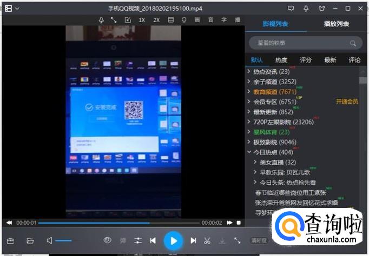Set window size to 1X
Screen dimensions: 369x256
click(x=142, y=20)
